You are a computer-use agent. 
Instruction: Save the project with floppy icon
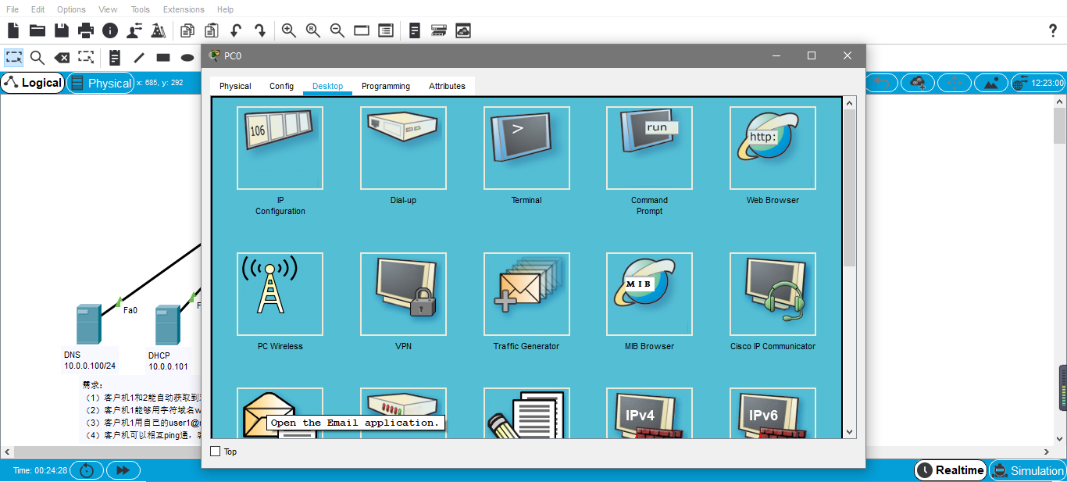(62, 30)
